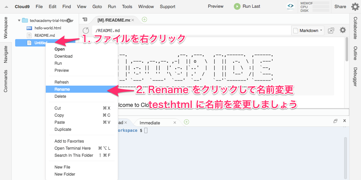Open Cloud9 preferences with the top-right gear

[355, 7]
